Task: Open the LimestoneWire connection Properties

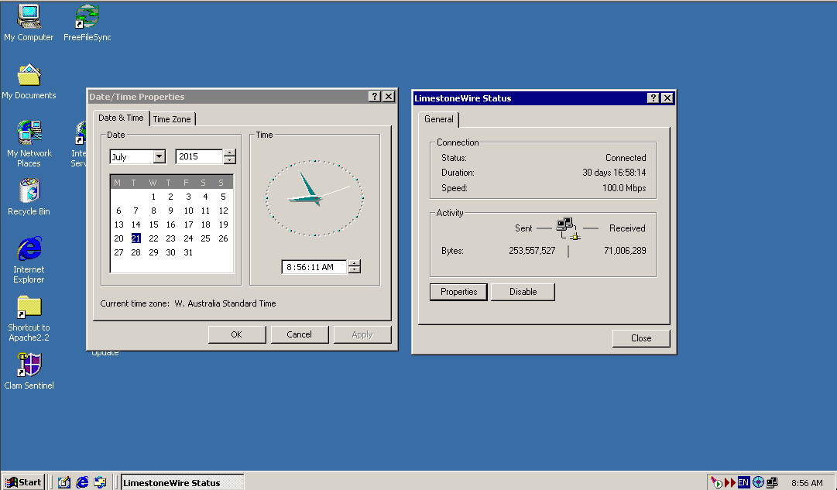Action: coord(458,292)
